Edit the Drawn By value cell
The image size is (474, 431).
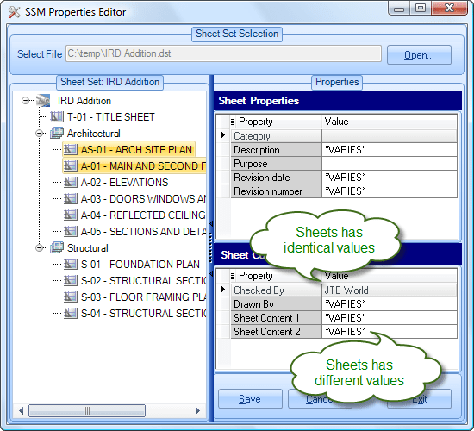pos(390,304)
